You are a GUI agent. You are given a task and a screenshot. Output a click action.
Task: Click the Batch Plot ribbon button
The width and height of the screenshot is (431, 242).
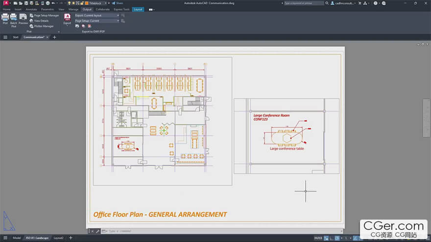(x=14, y=21)
